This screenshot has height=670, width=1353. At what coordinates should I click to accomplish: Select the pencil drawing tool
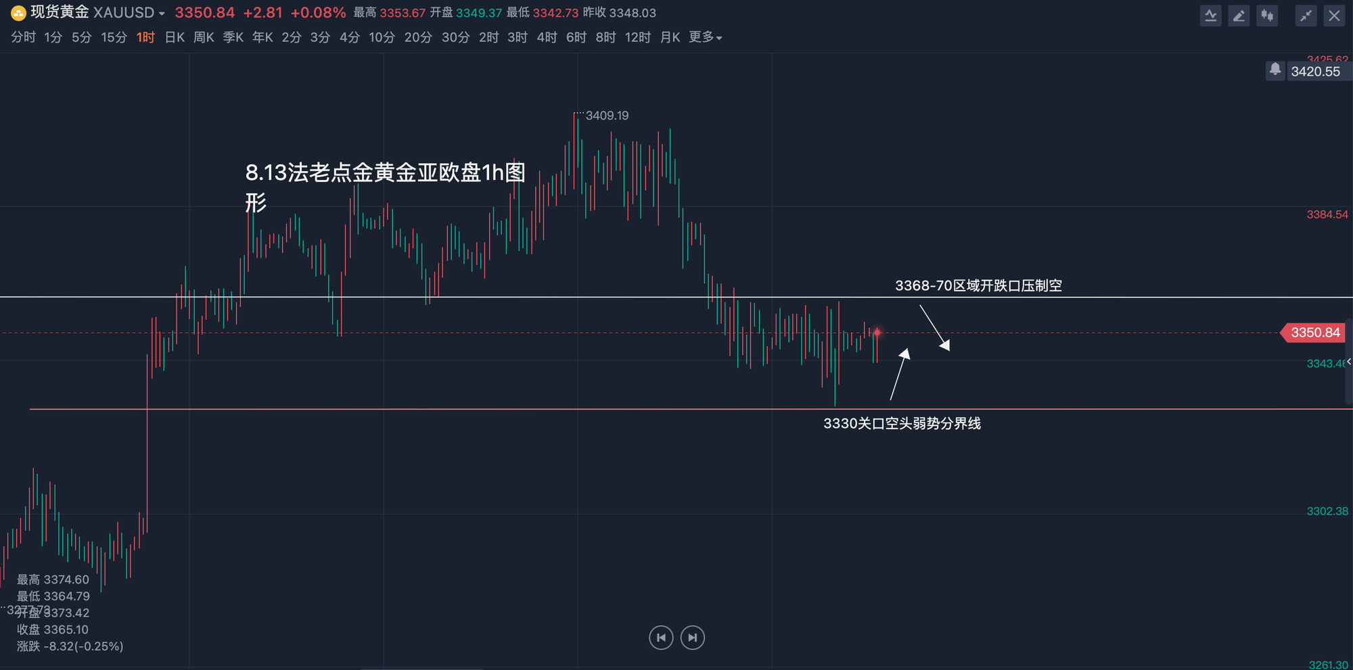tap(1239, 16)
